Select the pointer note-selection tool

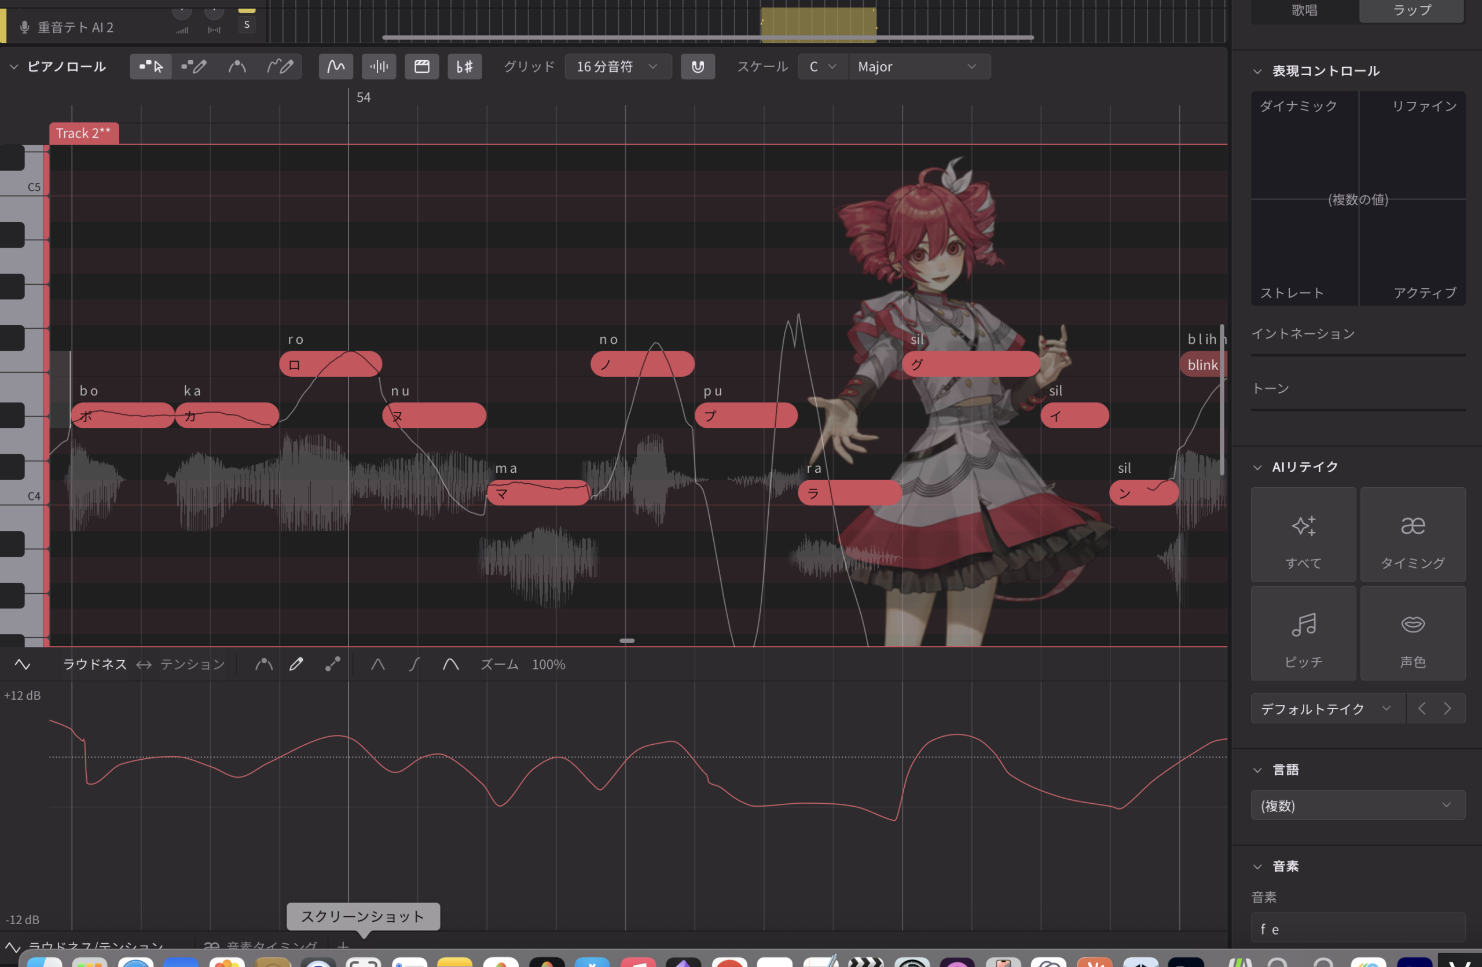point(151,67)
